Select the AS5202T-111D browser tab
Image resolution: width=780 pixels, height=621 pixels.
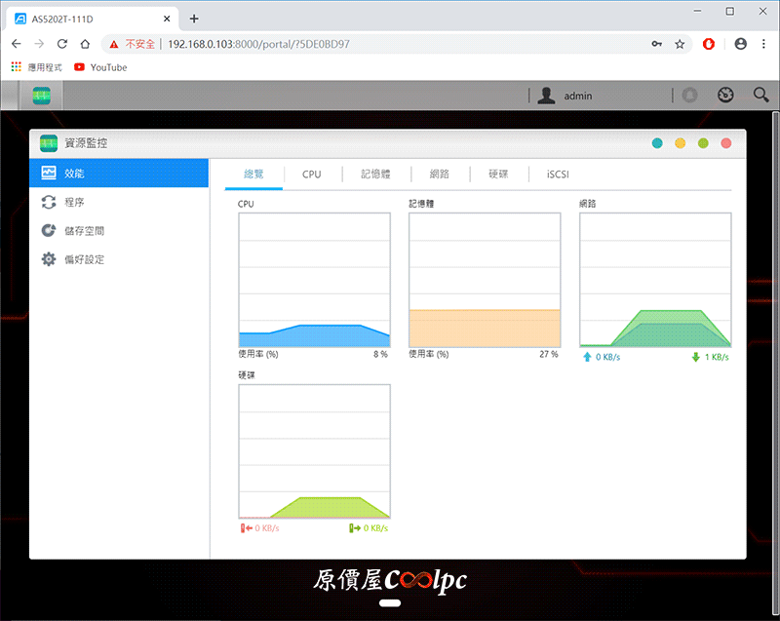coord(93,19)
